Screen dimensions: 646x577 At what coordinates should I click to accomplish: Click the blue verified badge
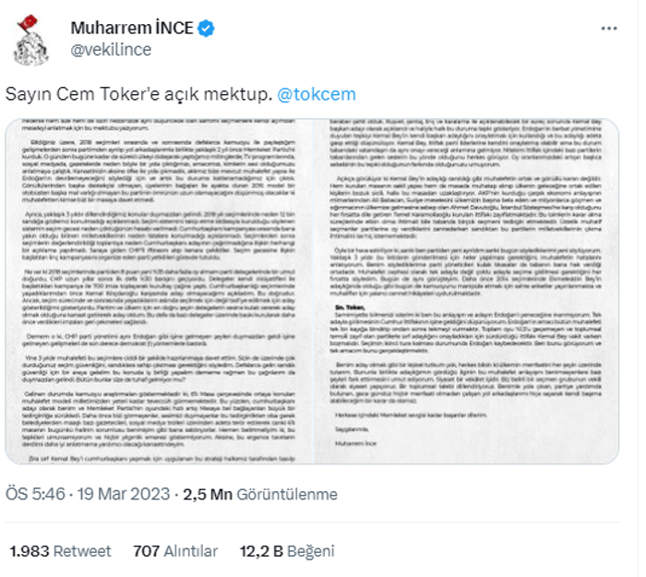tap(206, 29)
